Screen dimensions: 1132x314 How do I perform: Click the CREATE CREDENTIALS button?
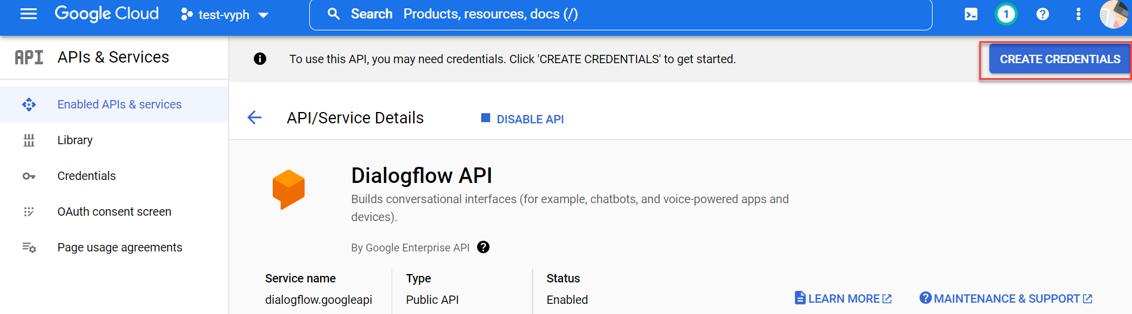coord(1059,59)
